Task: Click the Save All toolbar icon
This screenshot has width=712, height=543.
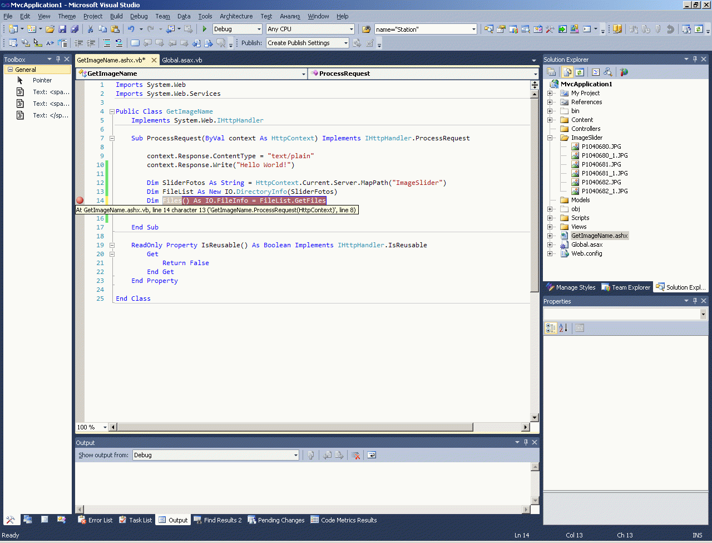Action: tap(74, 29)
